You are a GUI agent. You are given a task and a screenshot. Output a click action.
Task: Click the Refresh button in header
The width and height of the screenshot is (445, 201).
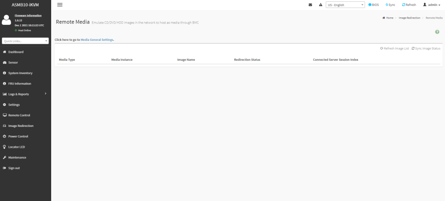(409, 5)
